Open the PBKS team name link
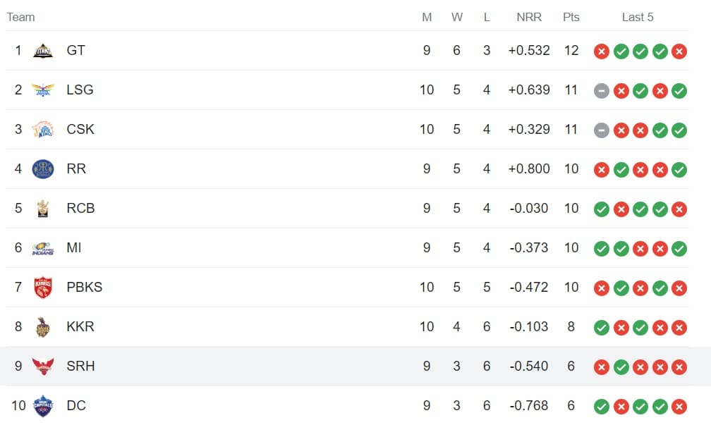This screenshot has height=425, width=711. [x=84, y=288]
